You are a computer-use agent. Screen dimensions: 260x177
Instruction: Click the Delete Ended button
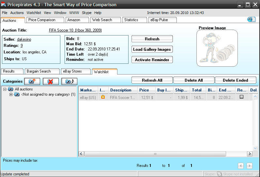pyautogui.click(x=236, y=80)
